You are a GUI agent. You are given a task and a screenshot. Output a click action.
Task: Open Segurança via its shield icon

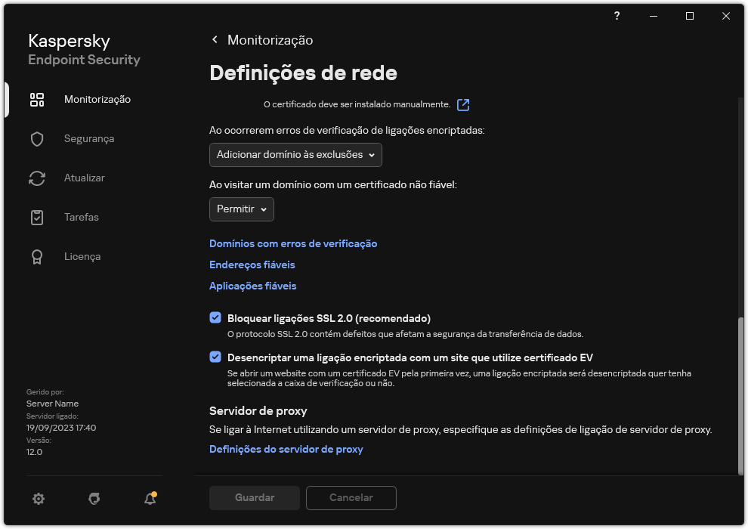pos(37,138)
